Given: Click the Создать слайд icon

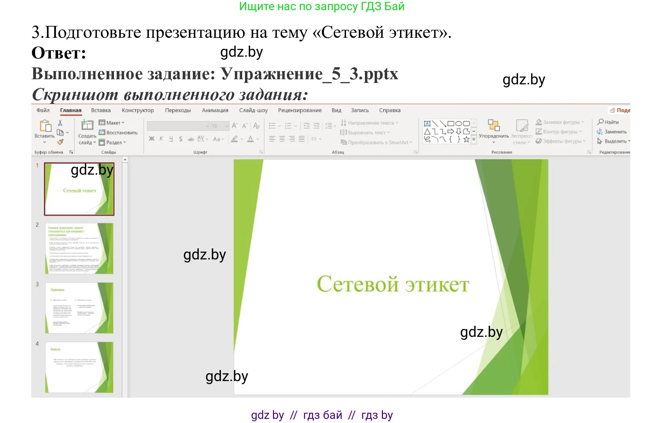Looking at the screenshot, I should (87, 125).
